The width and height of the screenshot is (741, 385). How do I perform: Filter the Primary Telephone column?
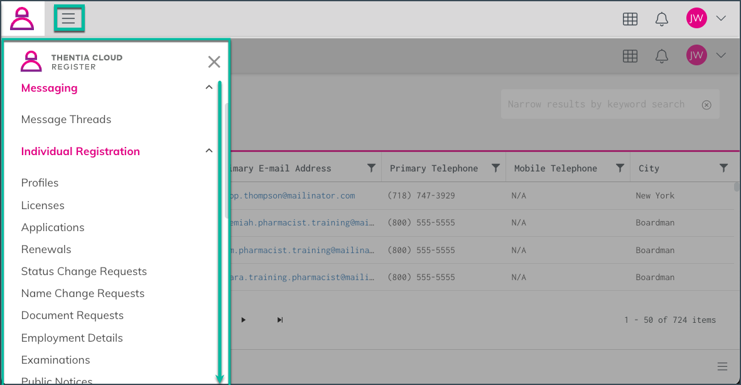495,168
